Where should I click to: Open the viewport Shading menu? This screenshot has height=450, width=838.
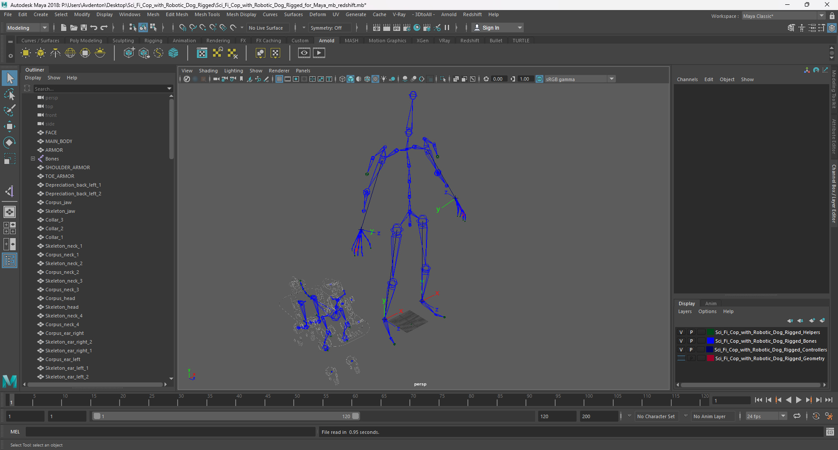pos(208,71)
